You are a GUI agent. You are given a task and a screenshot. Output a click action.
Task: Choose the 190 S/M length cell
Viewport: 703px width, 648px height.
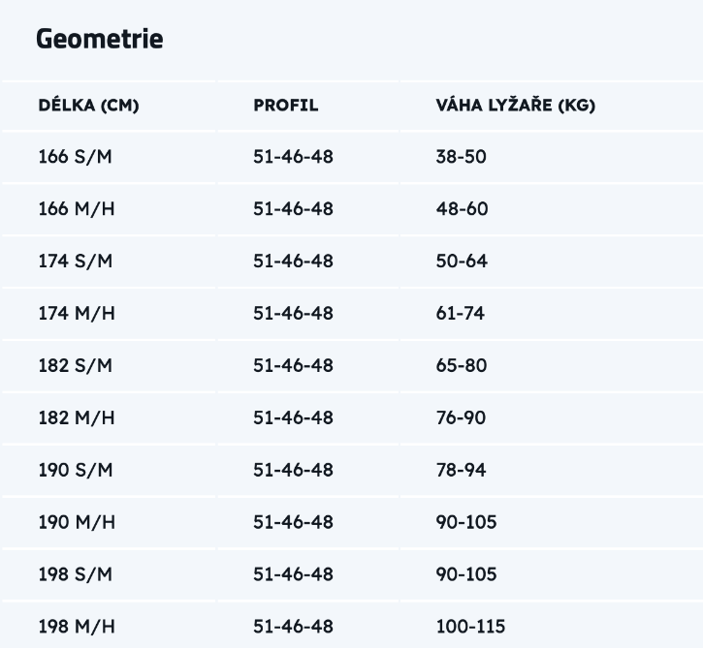pyautogui.click(x=76, y=471)
